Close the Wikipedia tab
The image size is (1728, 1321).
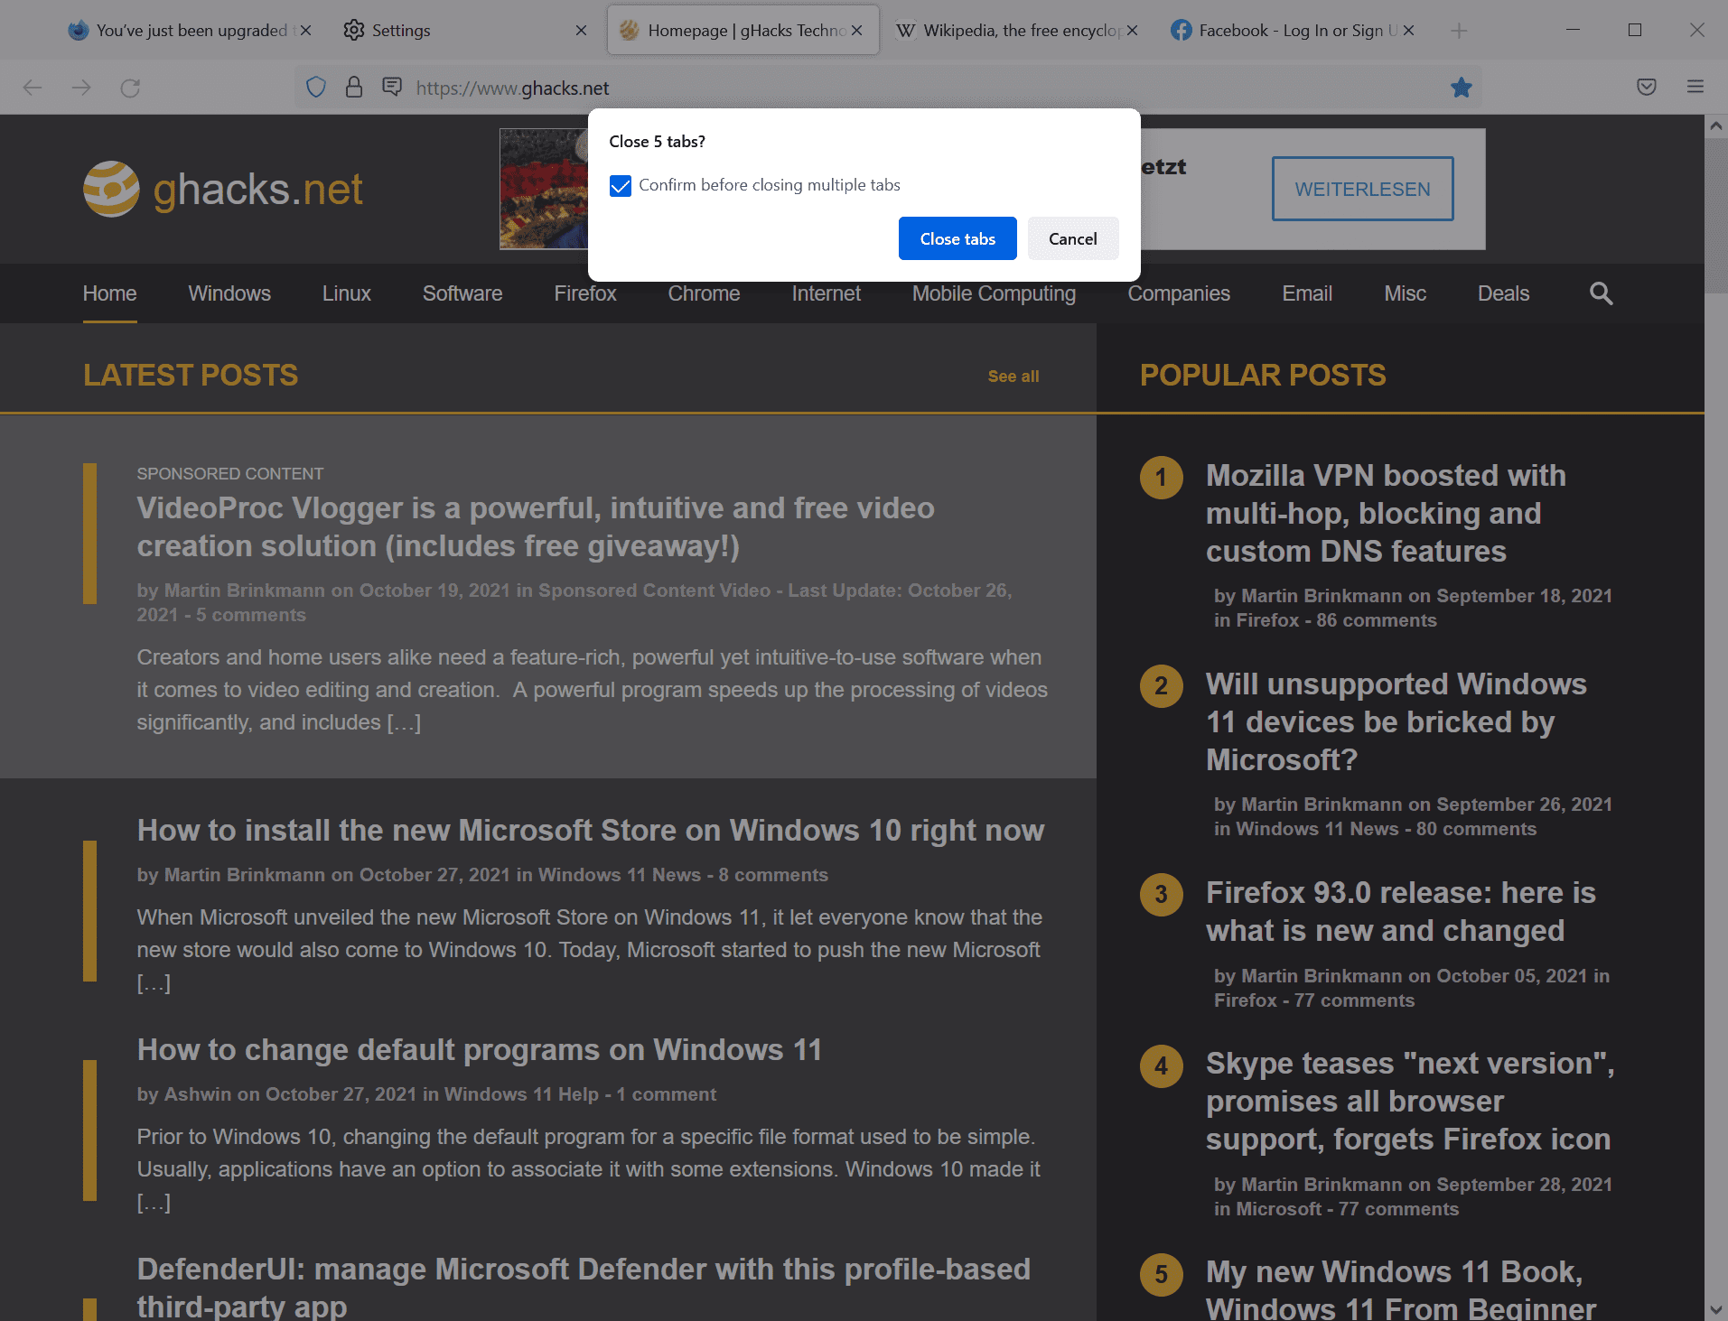tap(1132, 31)
